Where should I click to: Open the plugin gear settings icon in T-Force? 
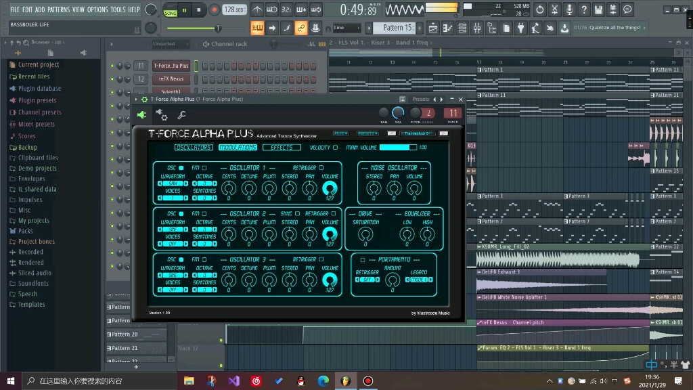pos(161,115)
